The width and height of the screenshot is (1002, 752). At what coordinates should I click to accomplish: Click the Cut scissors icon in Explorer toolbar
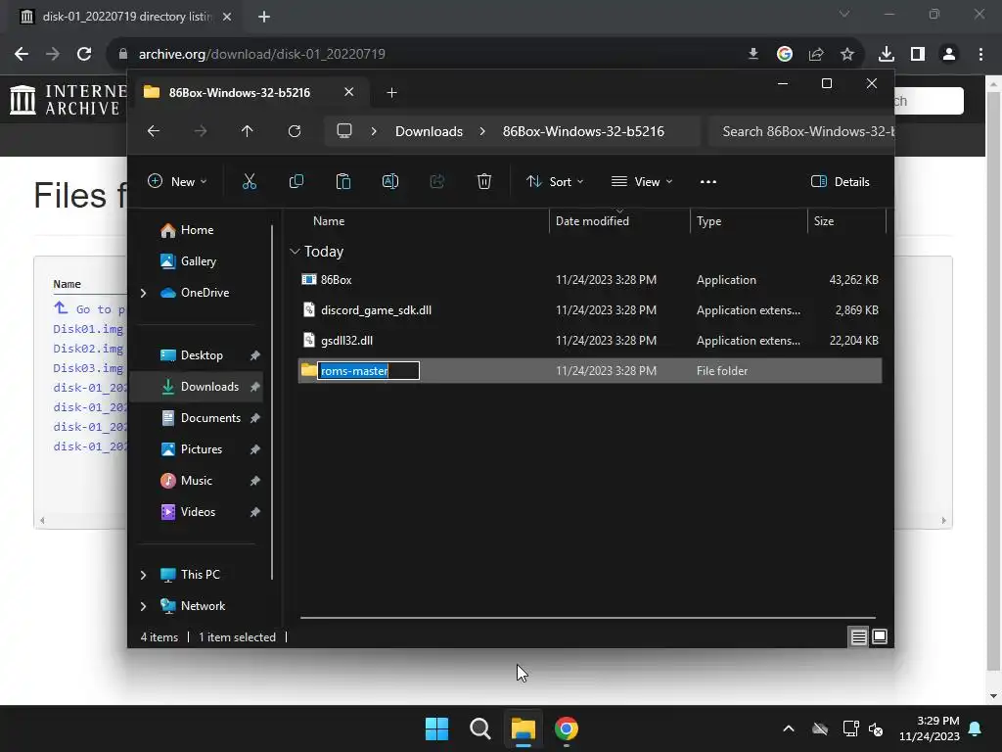pyautogui.click(x=250, y=181)
